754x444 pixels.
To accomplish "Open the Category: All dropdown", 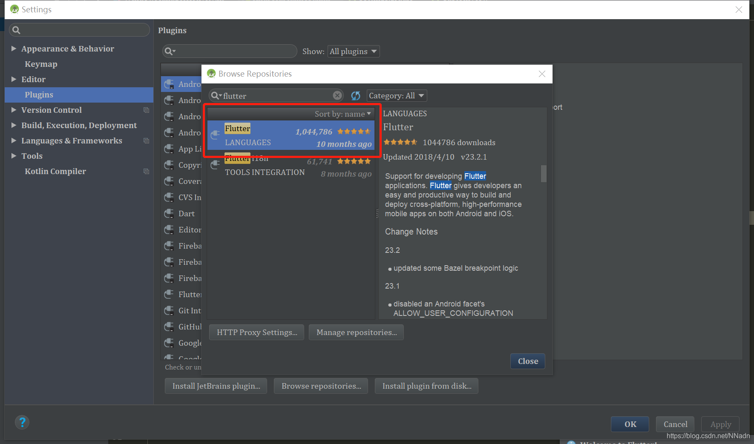I will point(397,96).
